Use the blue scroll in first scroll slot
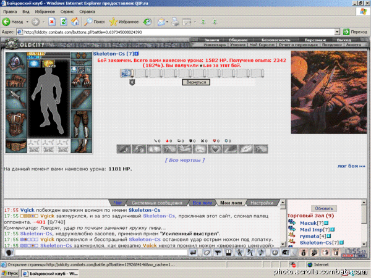This screenshot has width=371, height=278. click(x=127, y=74)
